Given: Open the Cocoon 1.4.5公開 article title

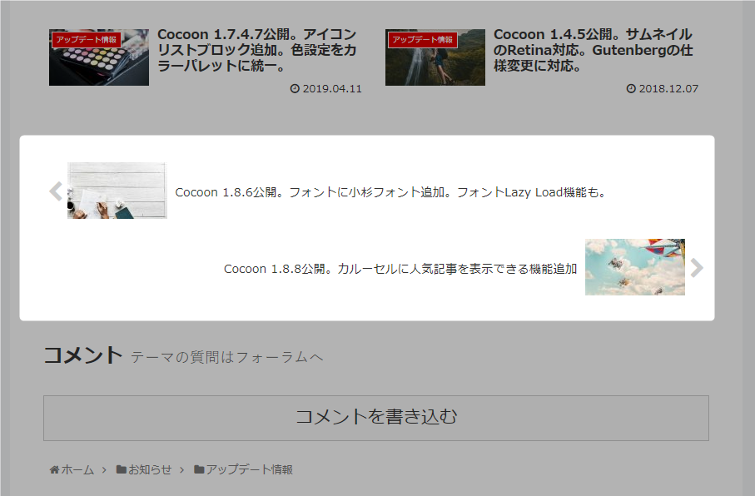Looking at the screenshot, I should pos(594,50).
